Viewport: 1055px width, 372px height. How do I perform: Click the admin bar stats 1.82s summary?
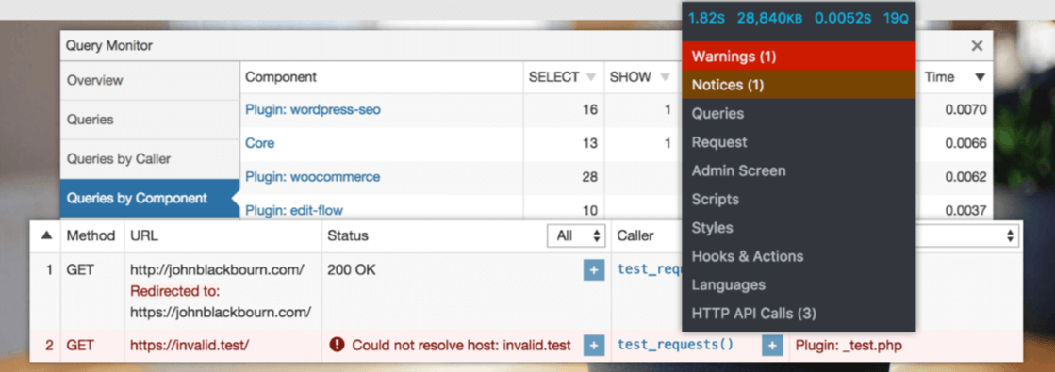(706, 18)
